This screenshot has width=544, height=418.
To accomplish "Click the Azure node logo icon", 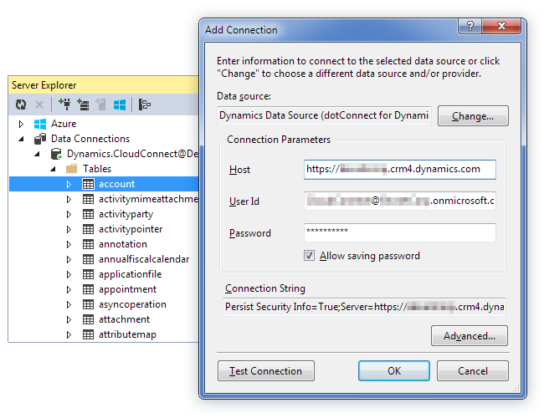I will (39, 124).
